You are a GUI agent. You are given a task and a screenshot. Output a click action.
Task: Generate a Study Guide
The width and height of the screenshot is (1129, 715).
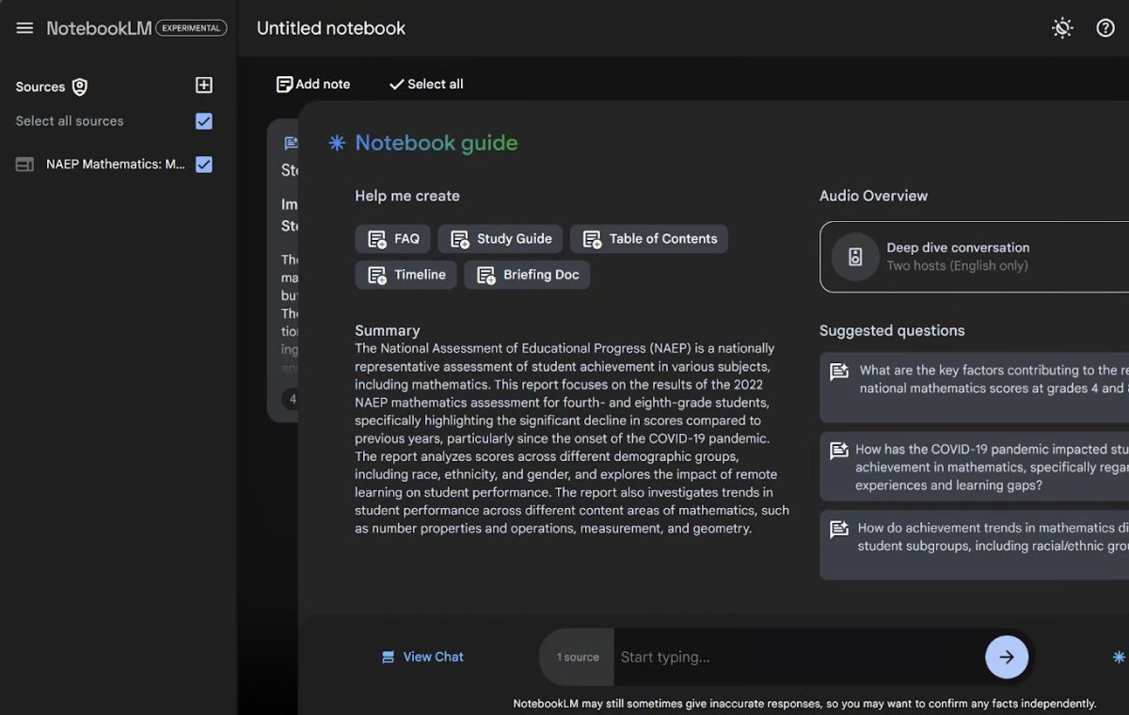point(500,238)
